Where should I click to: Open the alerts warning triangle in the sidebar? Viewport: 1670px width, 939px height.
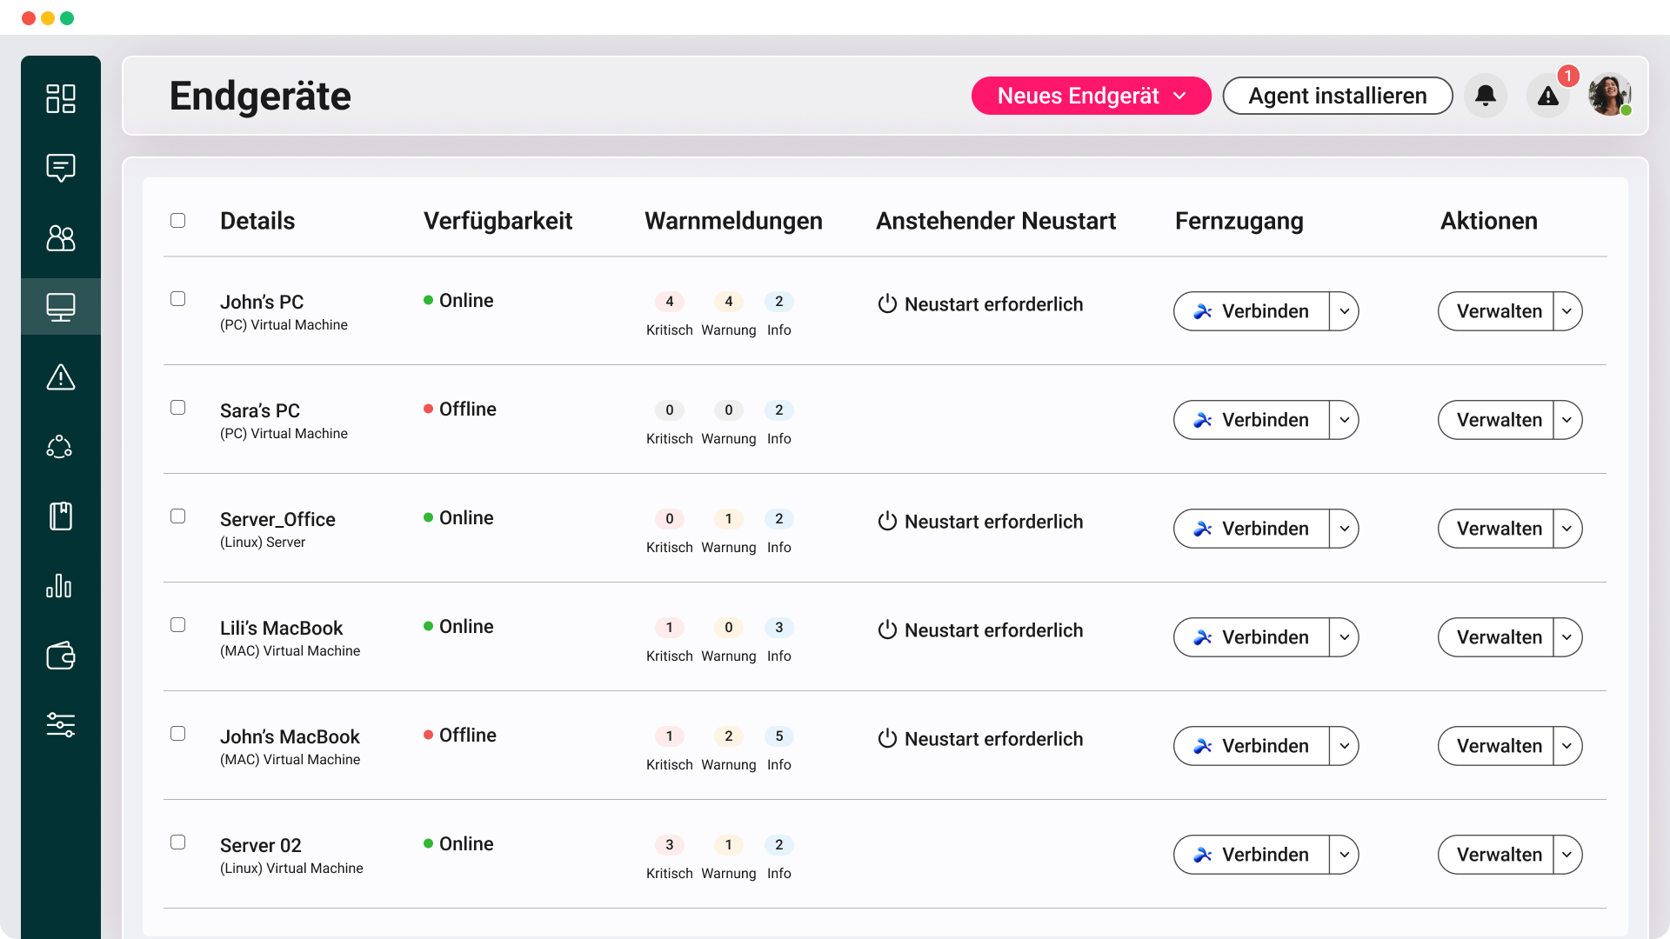[60, 376]
